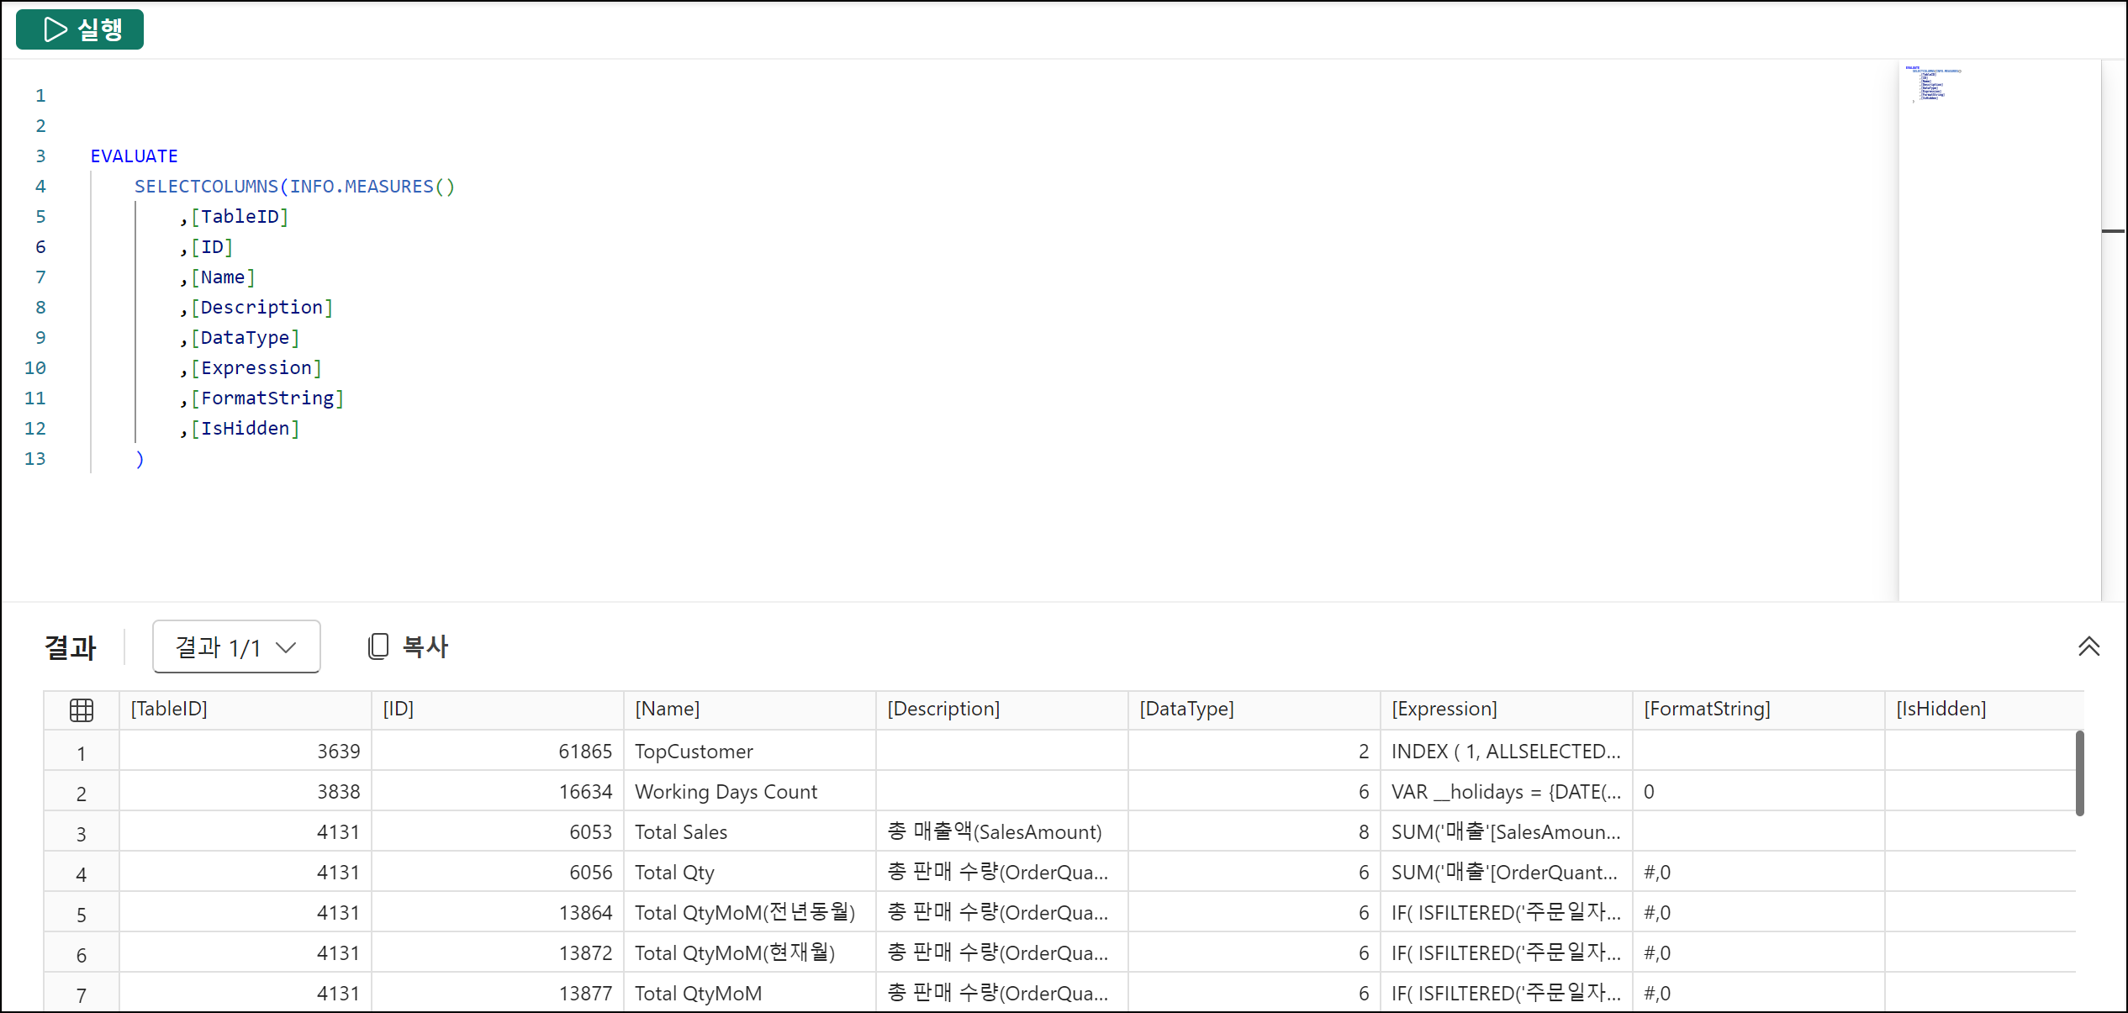Open the 결과 1/1 results dropdown
2128x1013 pixels.
point(236,646)
